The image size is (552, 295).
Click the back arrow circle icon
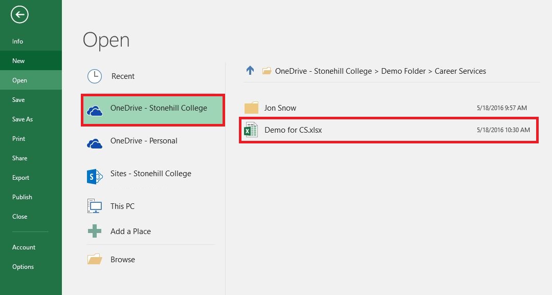coord(19,15)
